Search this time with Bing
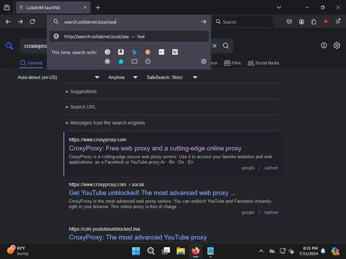This screenshot has height=259, width=346. pyautogui.click(x=134, y=52)
